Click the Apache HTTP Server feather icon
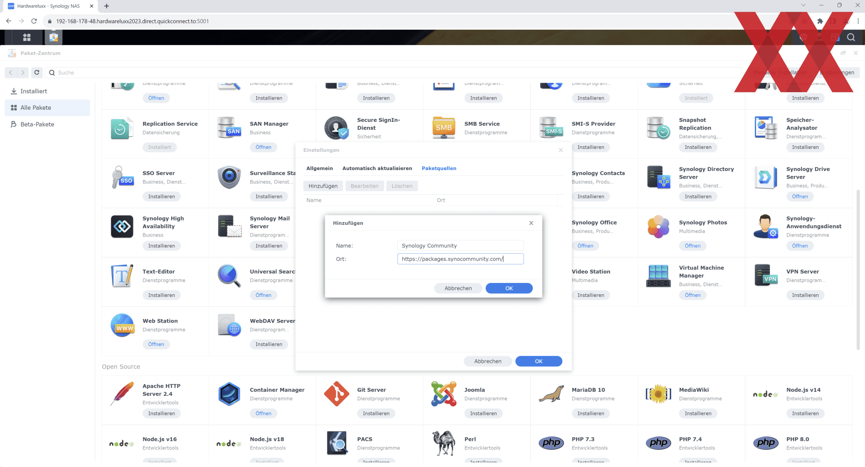865x467 pixels. [122, 394]
